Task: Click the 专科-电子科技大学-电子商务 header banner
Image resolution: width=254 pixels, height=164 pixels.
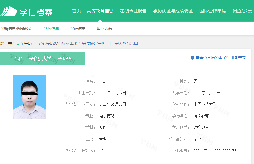Action: point(42,58)
